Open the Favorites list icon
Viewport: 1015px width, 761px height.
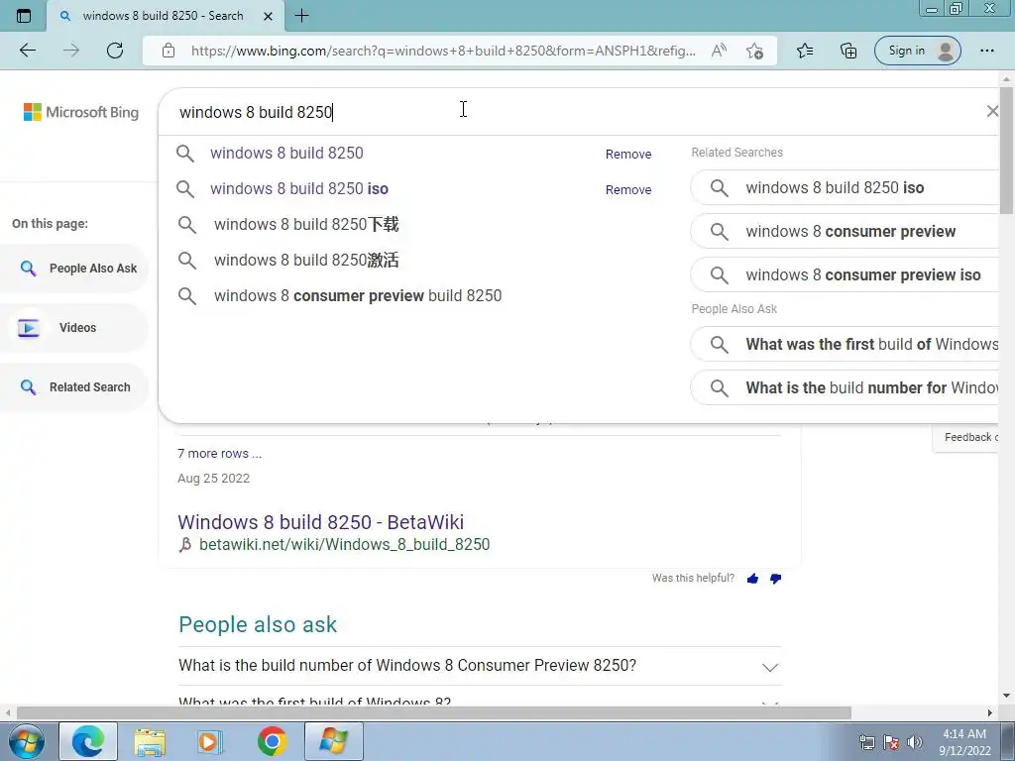(805, 51)
